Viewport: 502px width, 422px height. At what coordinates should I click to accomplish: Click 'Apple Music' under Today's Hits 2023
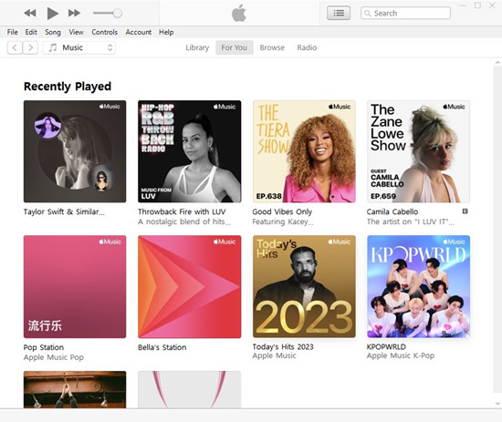coord(275,355)
